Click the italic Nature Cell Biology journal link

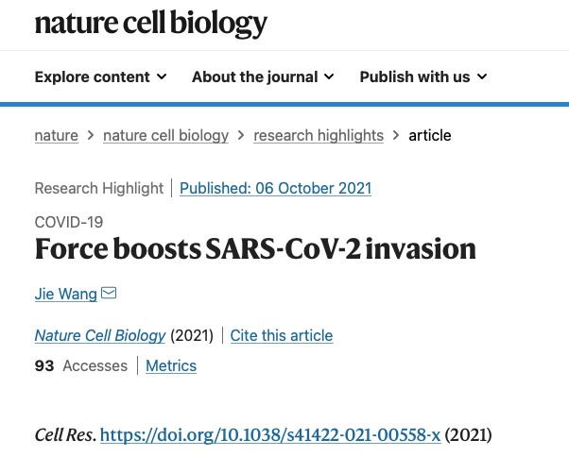100,335
